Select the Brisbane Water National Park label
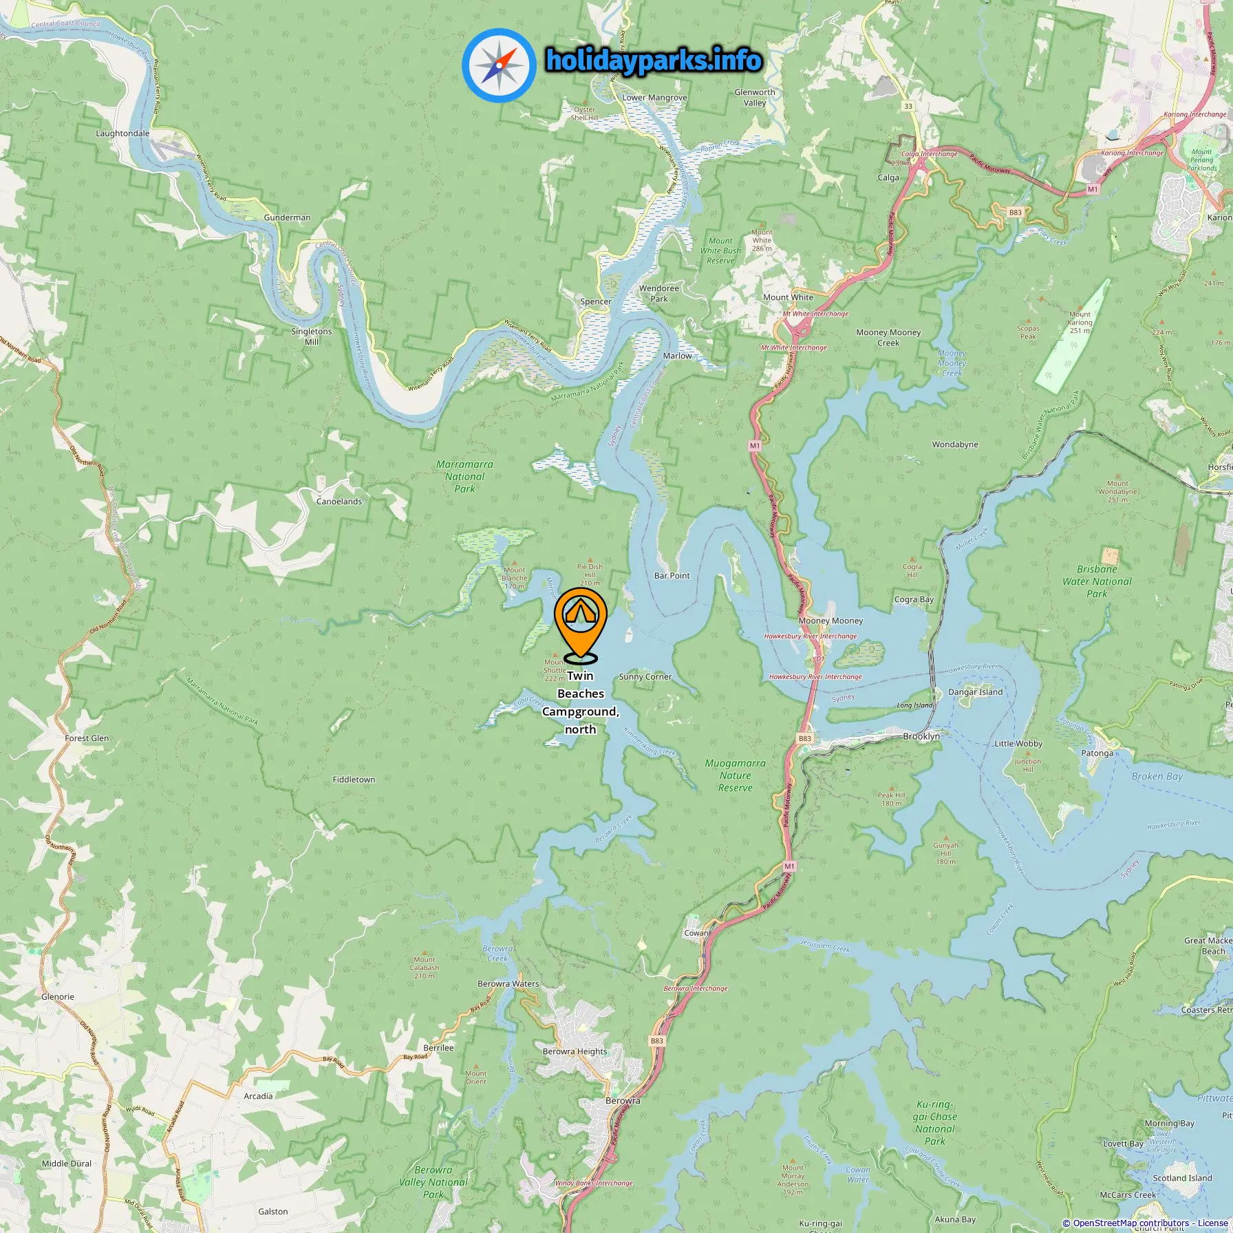 coord(1097,581)
